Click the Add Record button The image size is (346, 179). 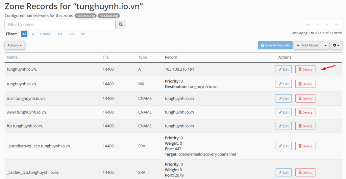point(308,45)
